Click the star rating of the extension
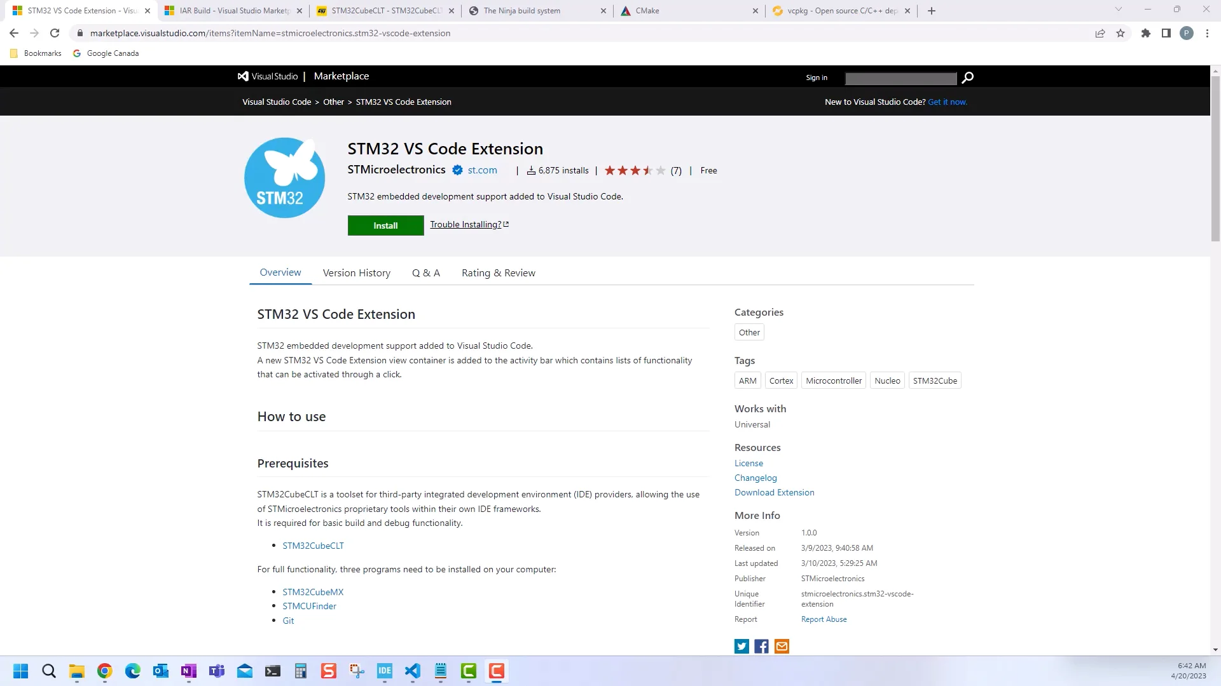Viewport: 1221px width, 686px height. coord(635,170)
